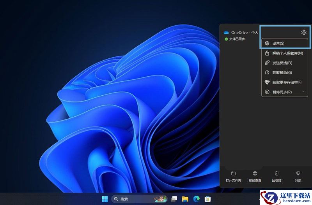Open 获取帮助(G) menu item

tap(285, 73)
